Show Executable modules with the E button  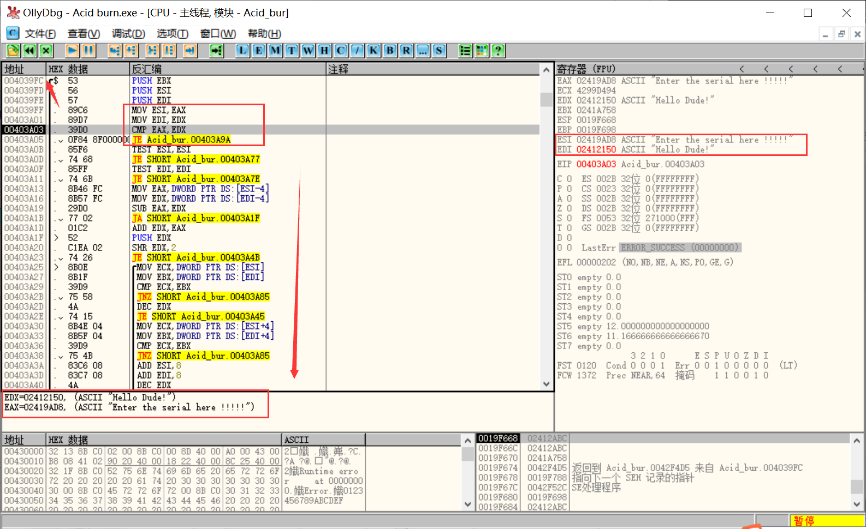click(259, 51)
